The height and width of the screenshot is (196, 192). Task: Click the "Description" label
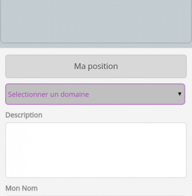[24, 115]
